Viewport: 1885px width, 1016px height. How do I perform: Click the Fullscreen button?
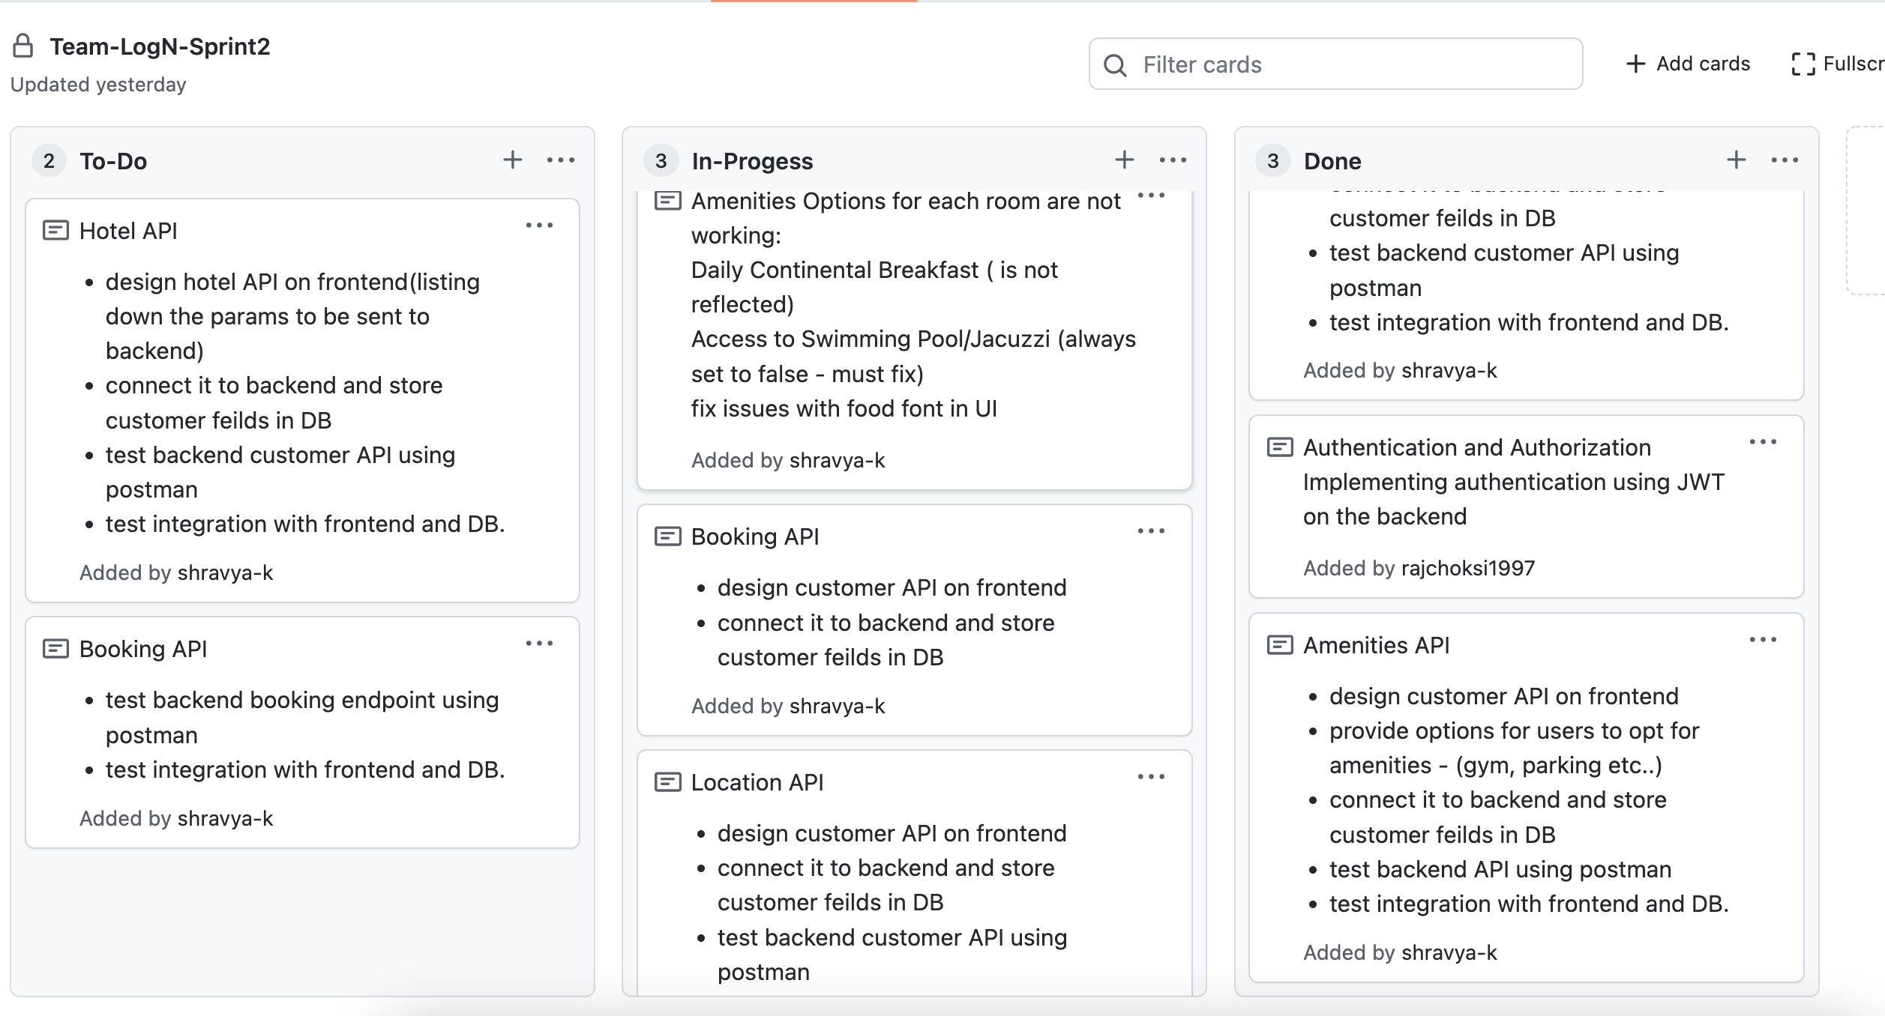(x=1836, y=63)
